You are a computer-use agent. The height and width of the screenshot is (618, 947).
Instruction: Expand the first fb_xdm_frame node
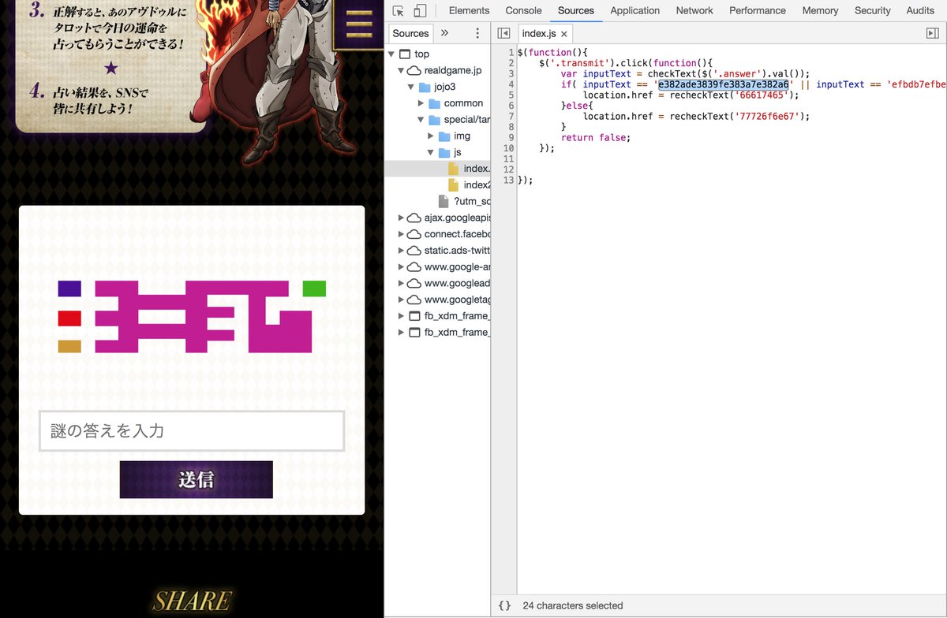pos(401,316)
